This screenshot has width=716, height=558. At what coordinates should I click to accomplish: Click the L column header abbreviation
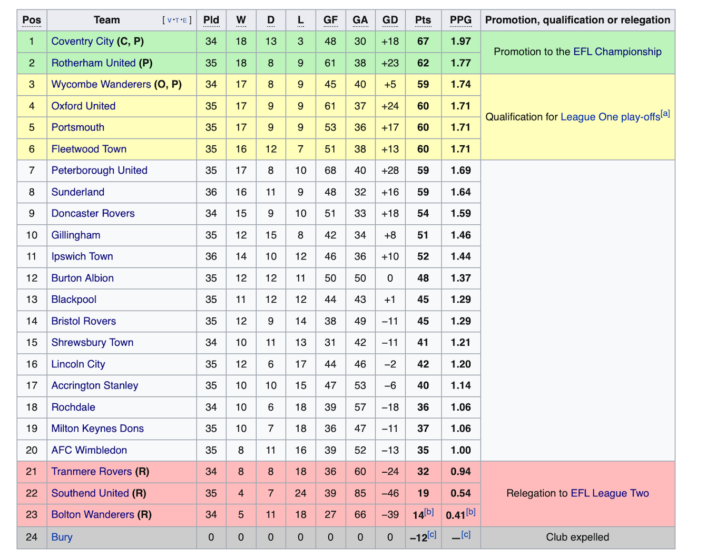[x=300, y=20]
